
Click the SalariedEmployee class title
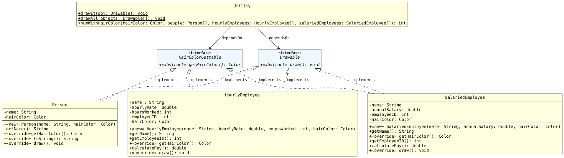pos(465,98)
